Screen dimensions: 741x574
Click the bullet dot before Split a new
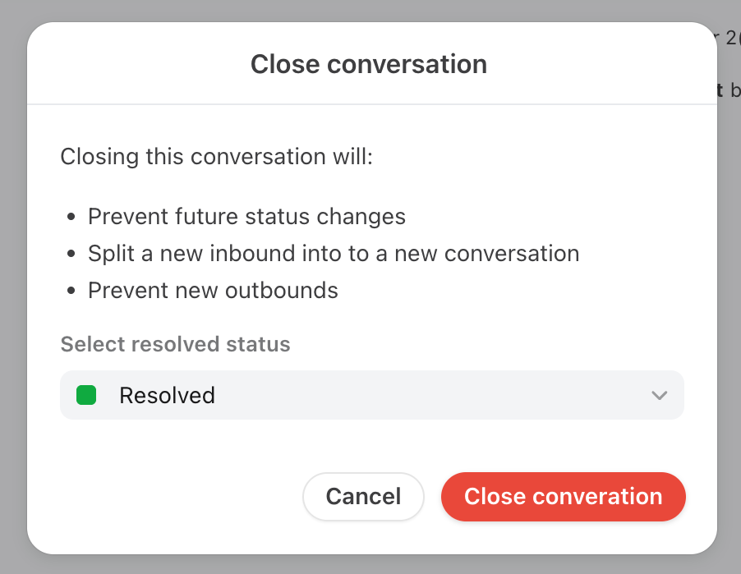click(71, 254)
